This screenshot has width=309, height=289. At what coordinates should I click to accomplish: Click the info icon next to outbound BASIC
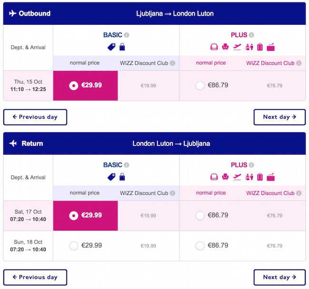126,35
